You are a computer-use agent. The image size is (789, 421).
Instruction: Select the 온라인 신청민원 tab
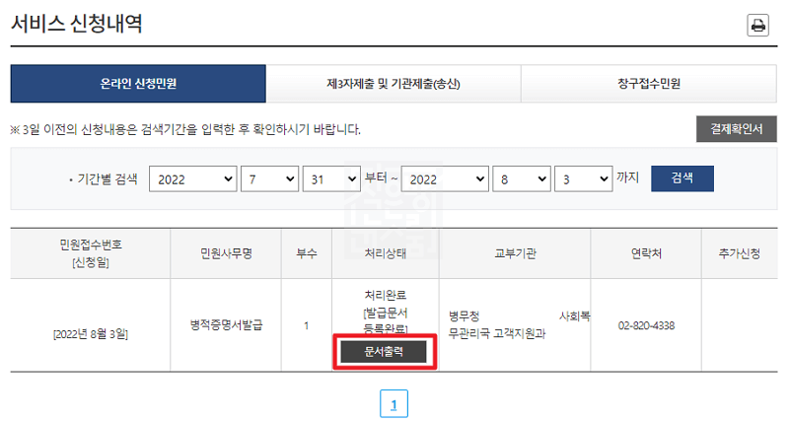point(138,84)
